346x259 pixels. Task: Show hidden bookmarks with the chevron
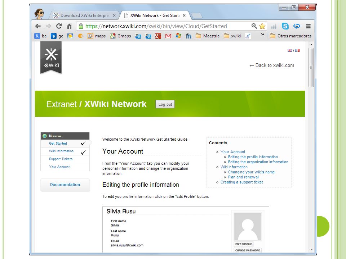pos(263,35)
